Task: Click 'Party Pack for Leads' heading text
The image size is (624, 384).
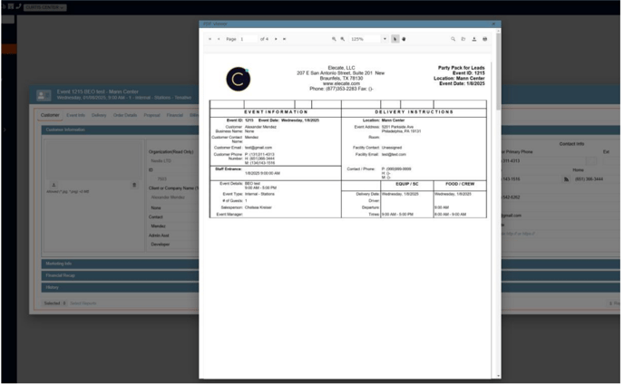Action: click(462, 68)
